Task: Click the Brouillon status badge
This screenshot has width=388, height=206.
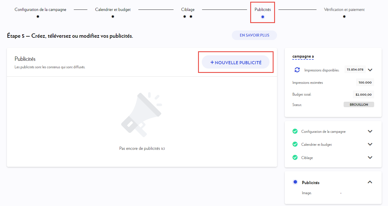Action: 359,105
